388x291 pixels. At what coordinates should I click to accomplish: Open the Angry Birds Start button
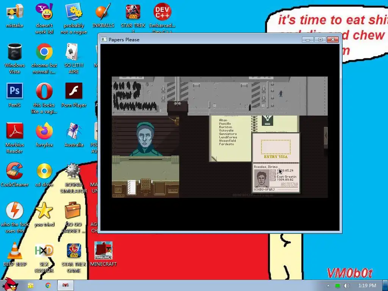pyautogui.click(x=10, y=285)
